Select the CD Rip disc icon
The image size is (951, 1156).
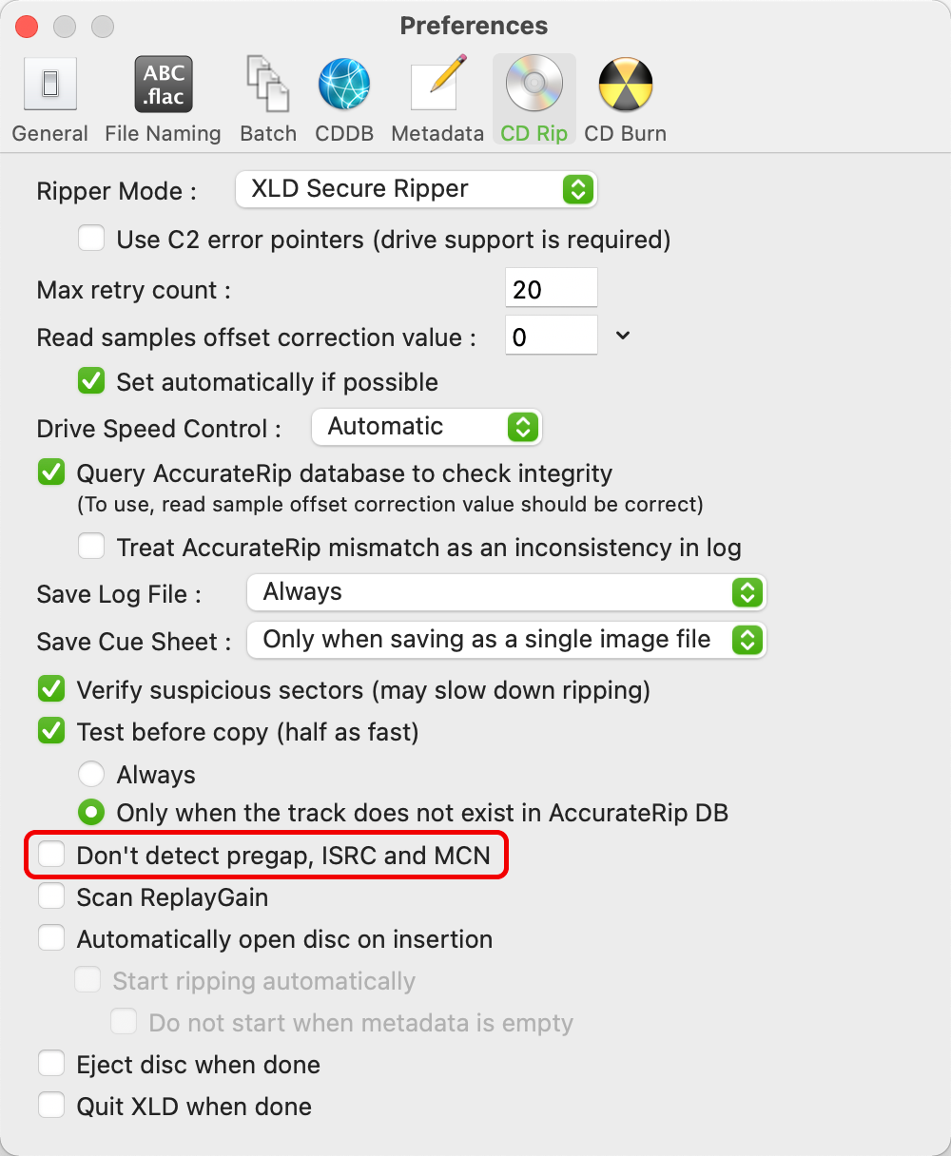534,85
